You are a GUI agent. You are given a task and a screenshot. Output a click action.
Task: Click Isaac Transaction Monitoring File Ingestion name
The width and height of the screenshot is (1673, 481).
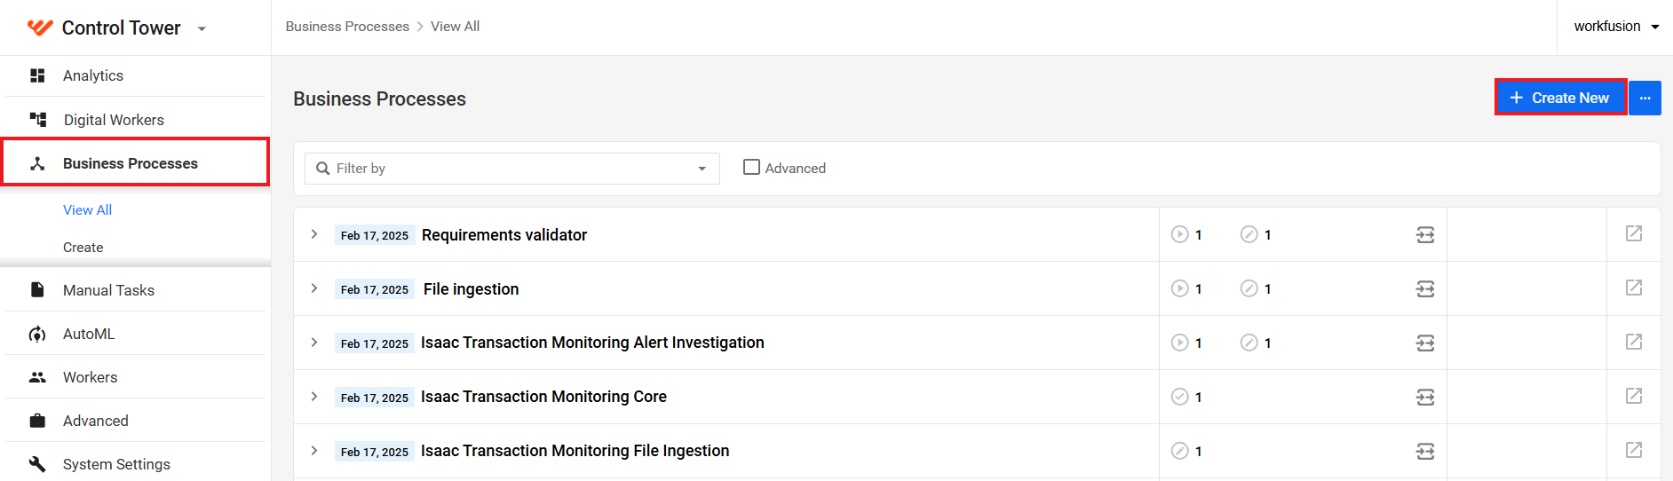[x=575, y=451]
